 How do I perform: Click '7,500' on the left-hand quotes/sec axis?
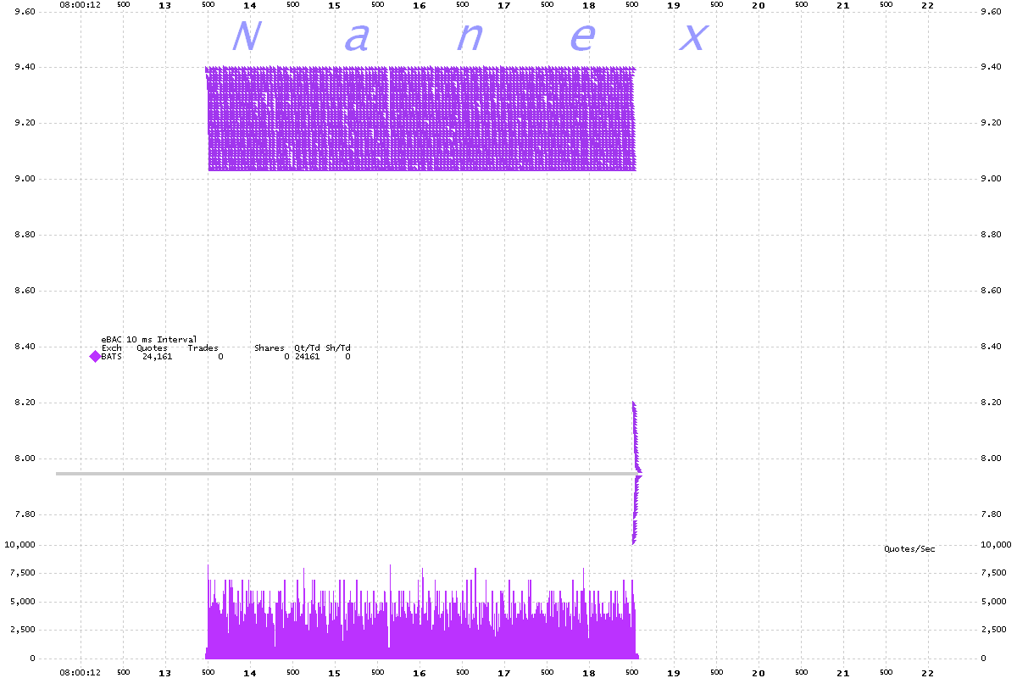coord(23,573)
